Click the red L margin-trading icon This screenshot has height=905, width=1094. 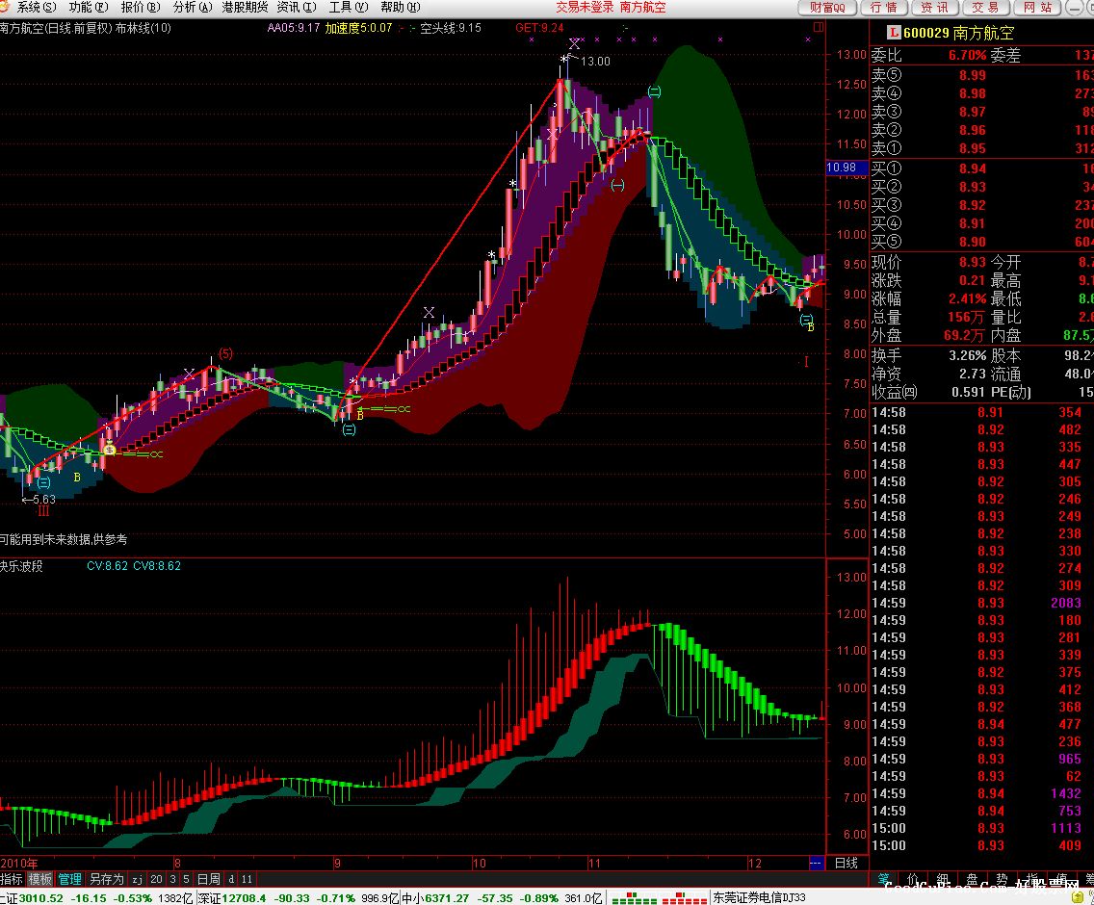pyautogui.click(x=893, y=32)
